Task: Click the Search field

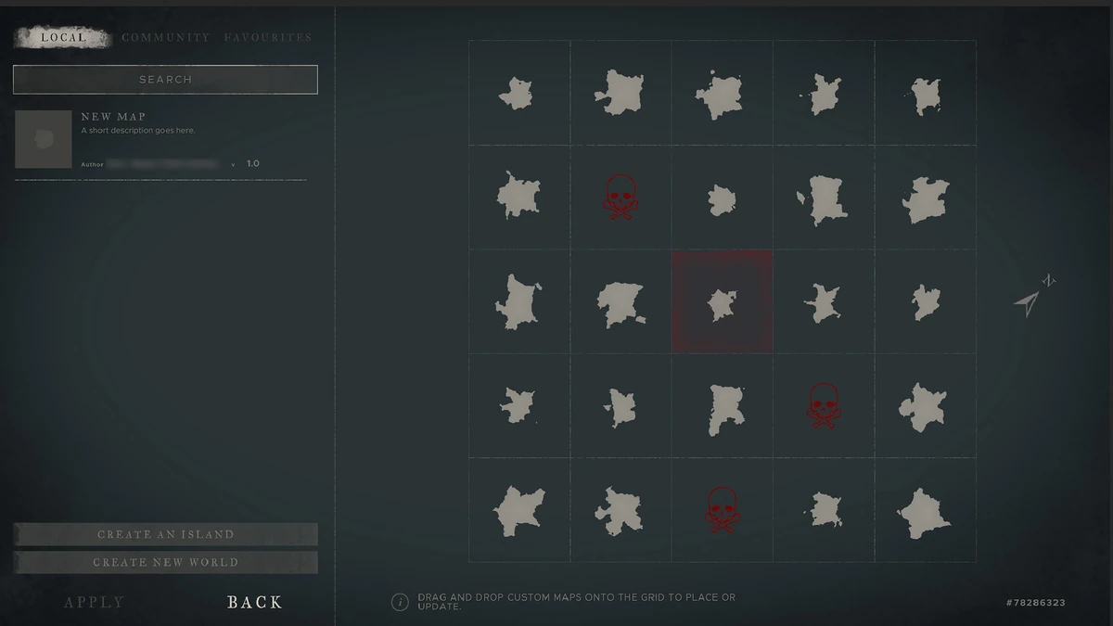Action: pyautogui.click(x=165, y=80)
